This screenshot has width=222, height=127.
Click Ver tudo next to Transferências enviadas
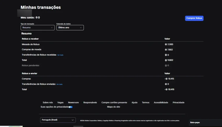59,84
